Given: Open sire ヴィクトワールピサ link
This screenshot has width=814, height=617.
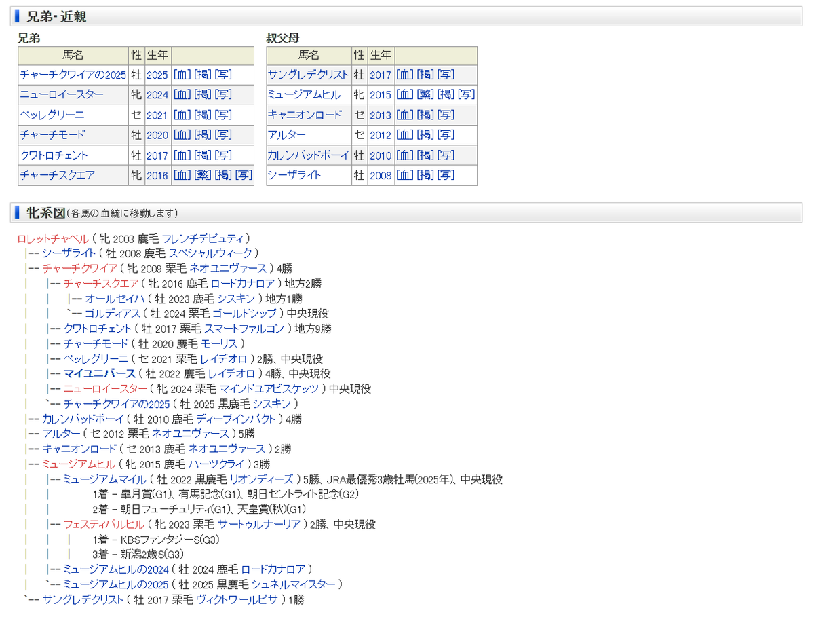Looking at the screenshot, I should (x=237, y=599).
